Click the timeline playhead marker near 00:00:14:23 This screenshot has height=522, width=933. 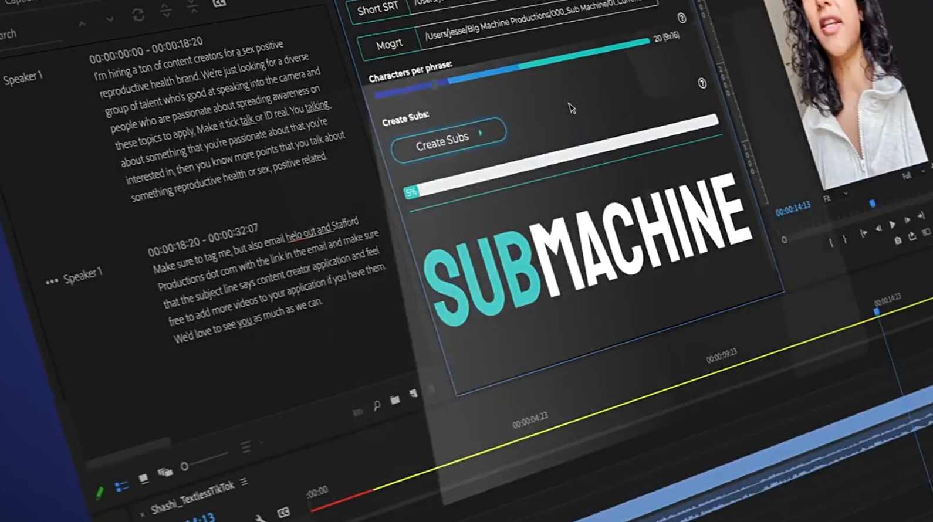[877, 311]
